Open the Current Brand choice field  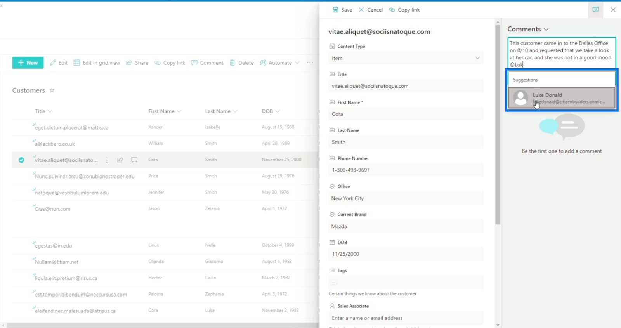406,226
